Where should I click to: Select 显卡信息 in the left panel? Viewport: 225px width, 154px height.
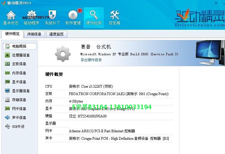point(19,82)
